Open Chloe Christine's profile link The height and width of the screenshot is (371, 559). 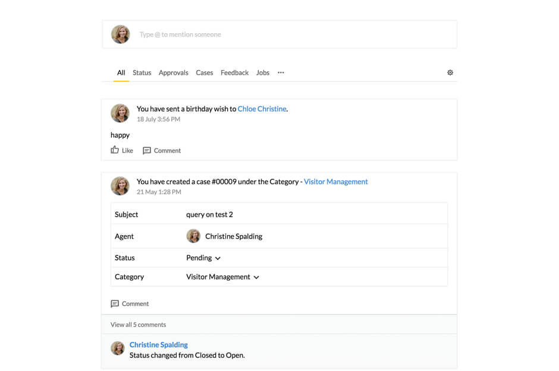point(262,109)
